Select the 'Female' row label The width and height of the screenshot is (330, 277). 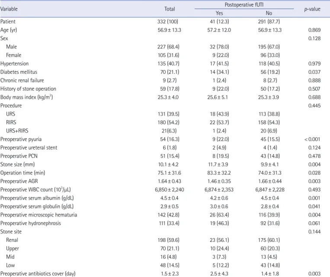click(x=14, y=55)
